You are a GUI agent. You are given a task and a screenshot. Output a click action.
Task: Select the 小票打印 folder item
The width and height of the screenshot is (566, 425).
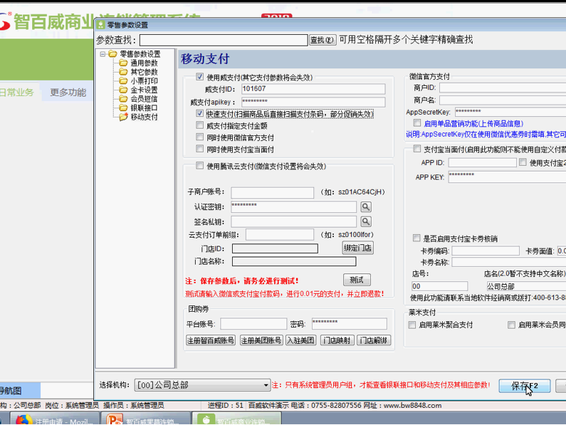tap(143, 81)
